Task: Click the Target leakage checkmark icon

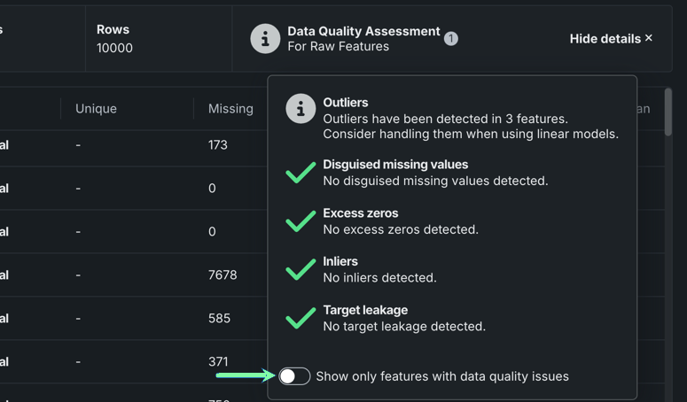Action: [x=301, y=318]
